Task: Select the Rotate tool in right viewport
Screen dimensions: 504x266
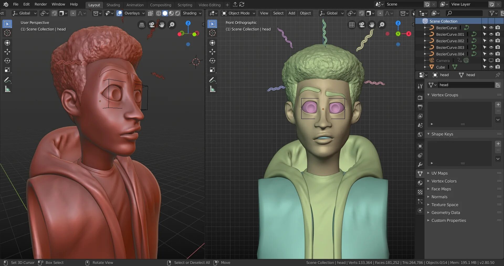Action: [212, 61]
